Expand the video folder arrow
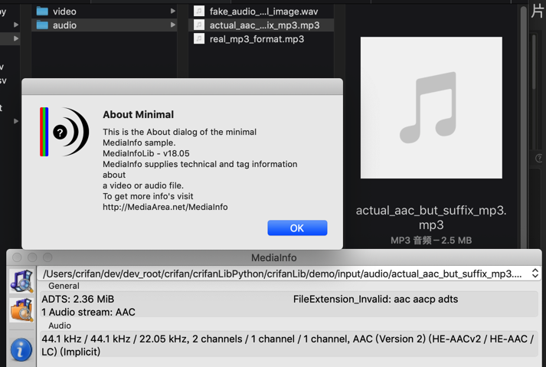This screenshot has height=367, width=546. 173,11
